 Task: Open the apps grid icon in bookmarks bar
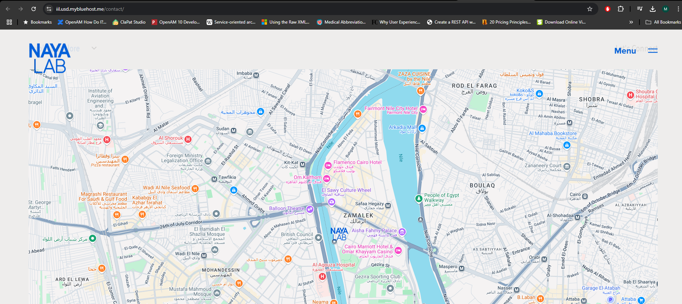pyautogui.click(x=9, y=22)
